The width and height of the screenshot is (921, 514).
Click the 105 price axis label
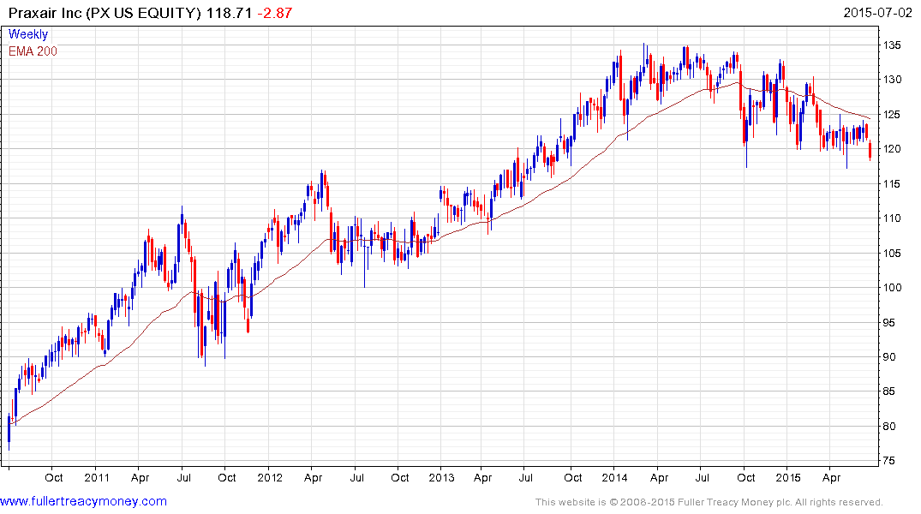point(892,254)
